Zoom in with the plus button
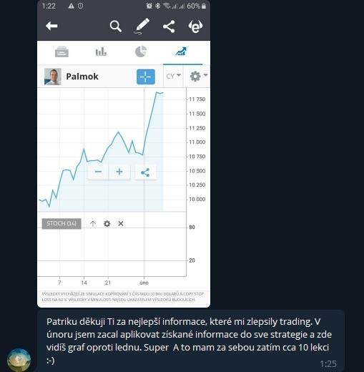This screenshot has width=364, height=372. point(119,172)
